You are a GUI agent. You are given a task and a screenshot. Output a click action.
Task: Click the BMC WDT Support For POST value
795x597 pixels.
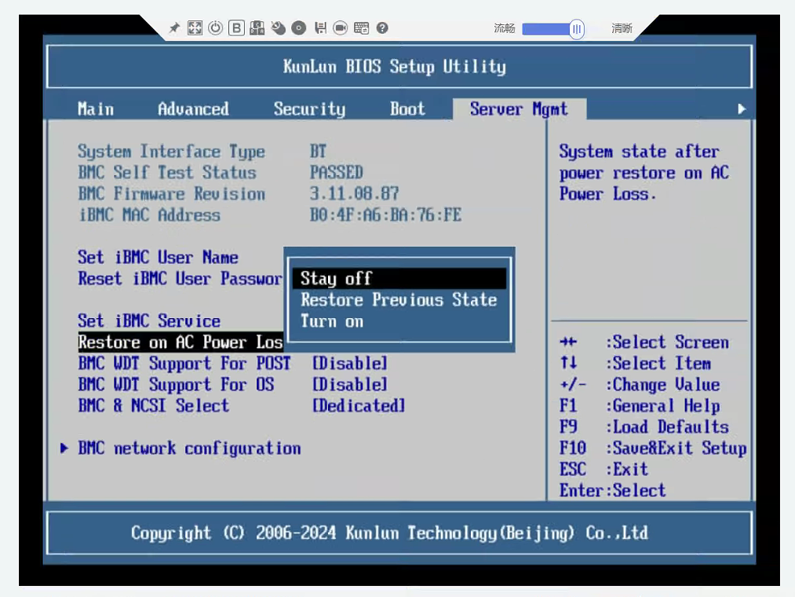pyautogui.click(x=350, y=364)
